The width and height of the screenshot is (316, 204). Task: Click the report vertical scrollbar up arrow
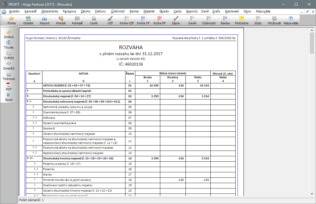point(312,30)
